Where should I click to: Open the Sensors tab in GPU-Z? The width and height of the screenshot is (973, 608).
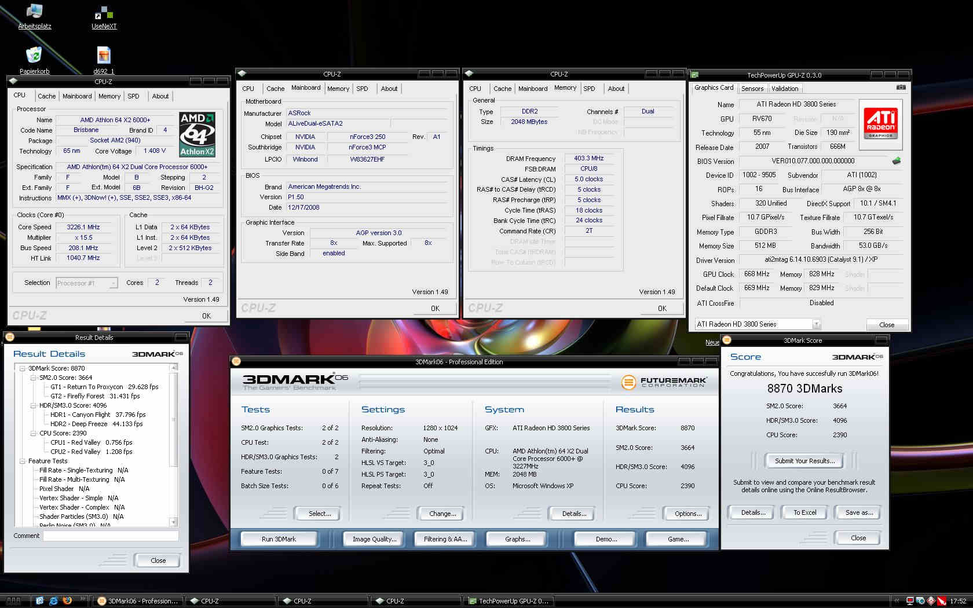coord(752,89)
